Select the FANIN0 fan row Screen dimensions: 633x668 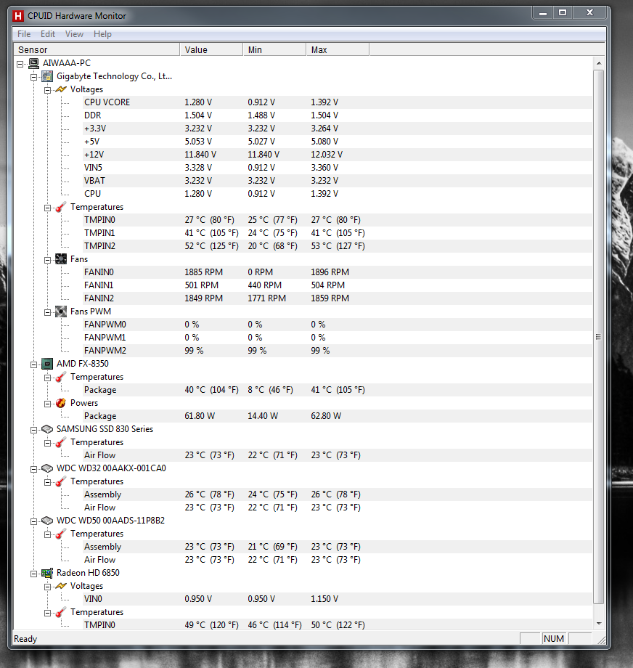[x=338, y=272]
